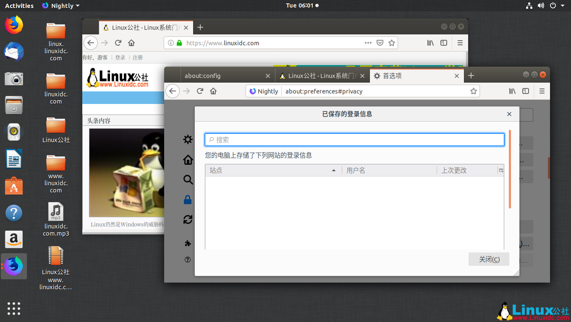
Task: Open the linux.linuxidc.com desktop folder
Action: 56,42
